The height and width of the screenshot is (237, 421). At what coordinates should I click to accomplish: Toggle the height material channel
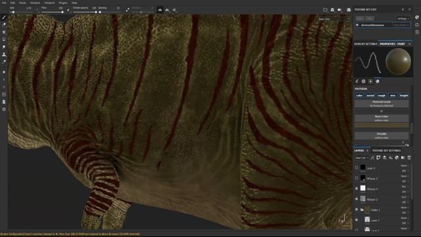(x=404, y=95)
